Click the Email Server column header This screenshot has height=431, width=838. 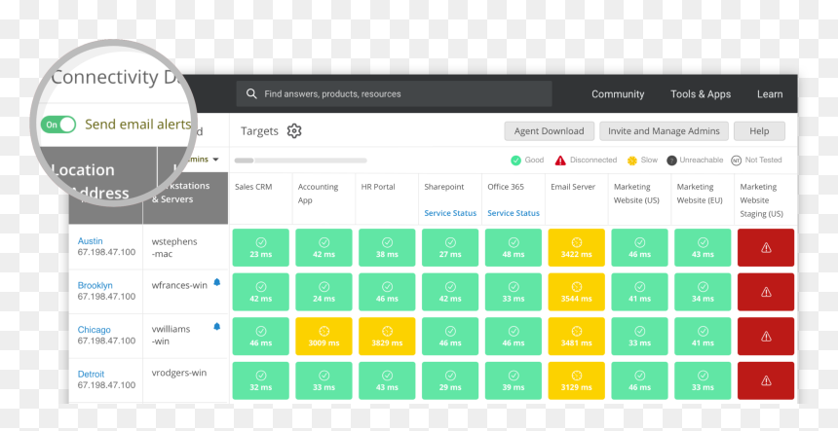(573, 187)
